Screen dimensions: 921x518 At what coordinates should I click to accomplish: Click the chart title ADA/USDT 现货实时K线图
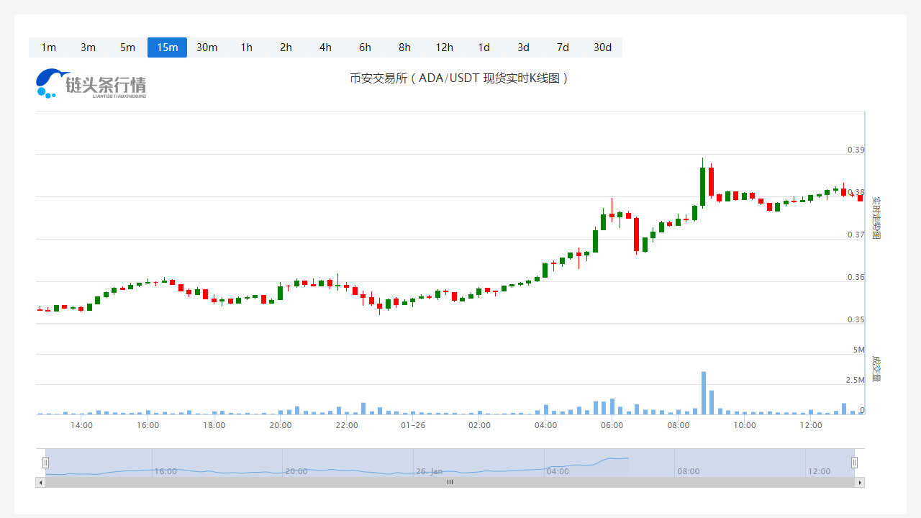coord(459,78)
